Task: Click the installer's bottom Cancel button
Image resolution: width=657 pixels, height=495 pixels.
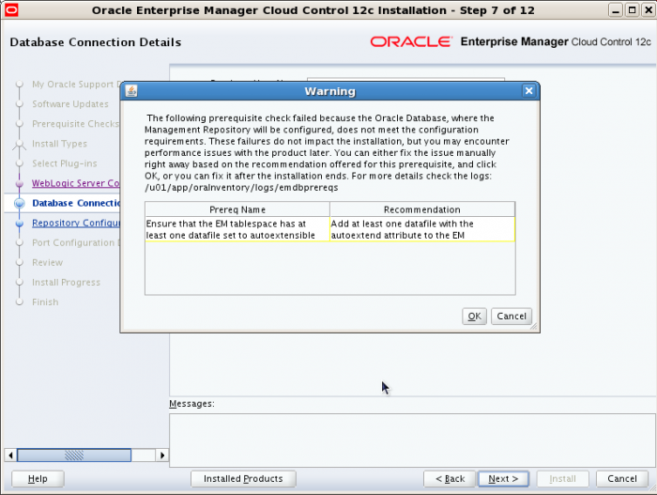Action: (621, 479)
